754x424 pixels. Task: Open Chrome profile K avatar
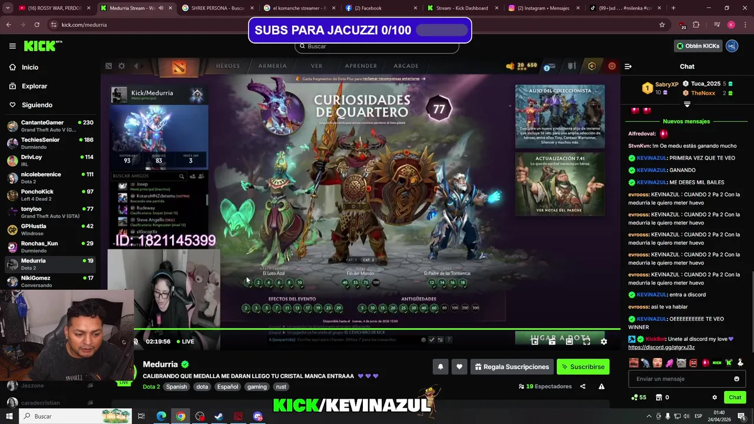coord(731,25)
